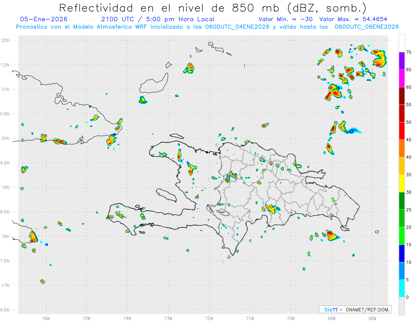Click the '75W' longitude axis label
Viewport: 418px width, 323px height.
click(x=86, y=318)
